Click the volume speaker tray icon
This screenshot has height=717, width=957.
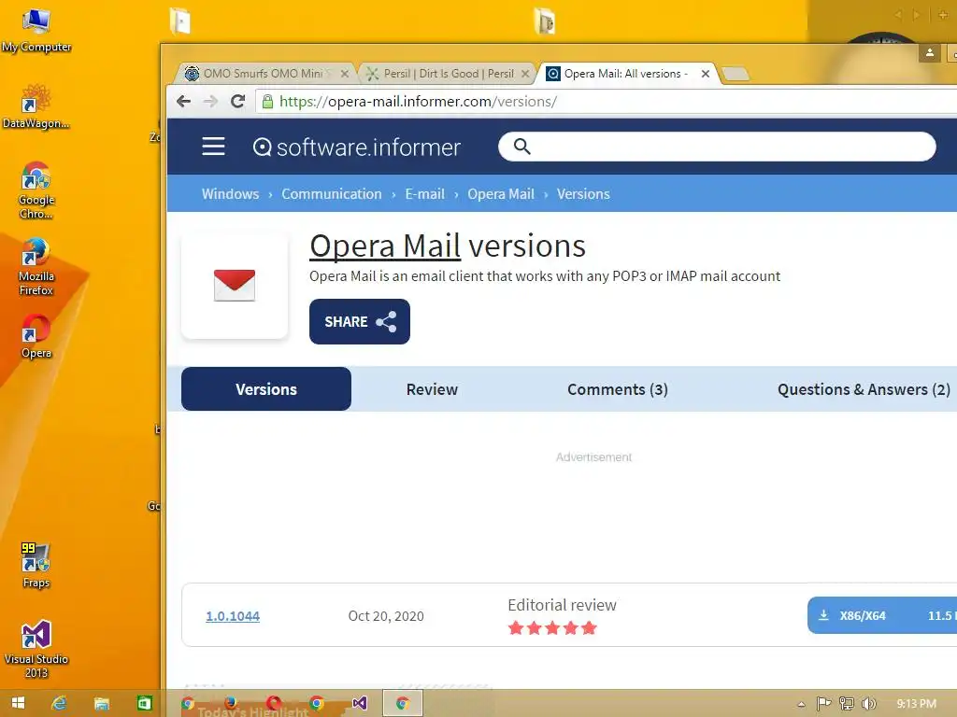tap(869, 704)
